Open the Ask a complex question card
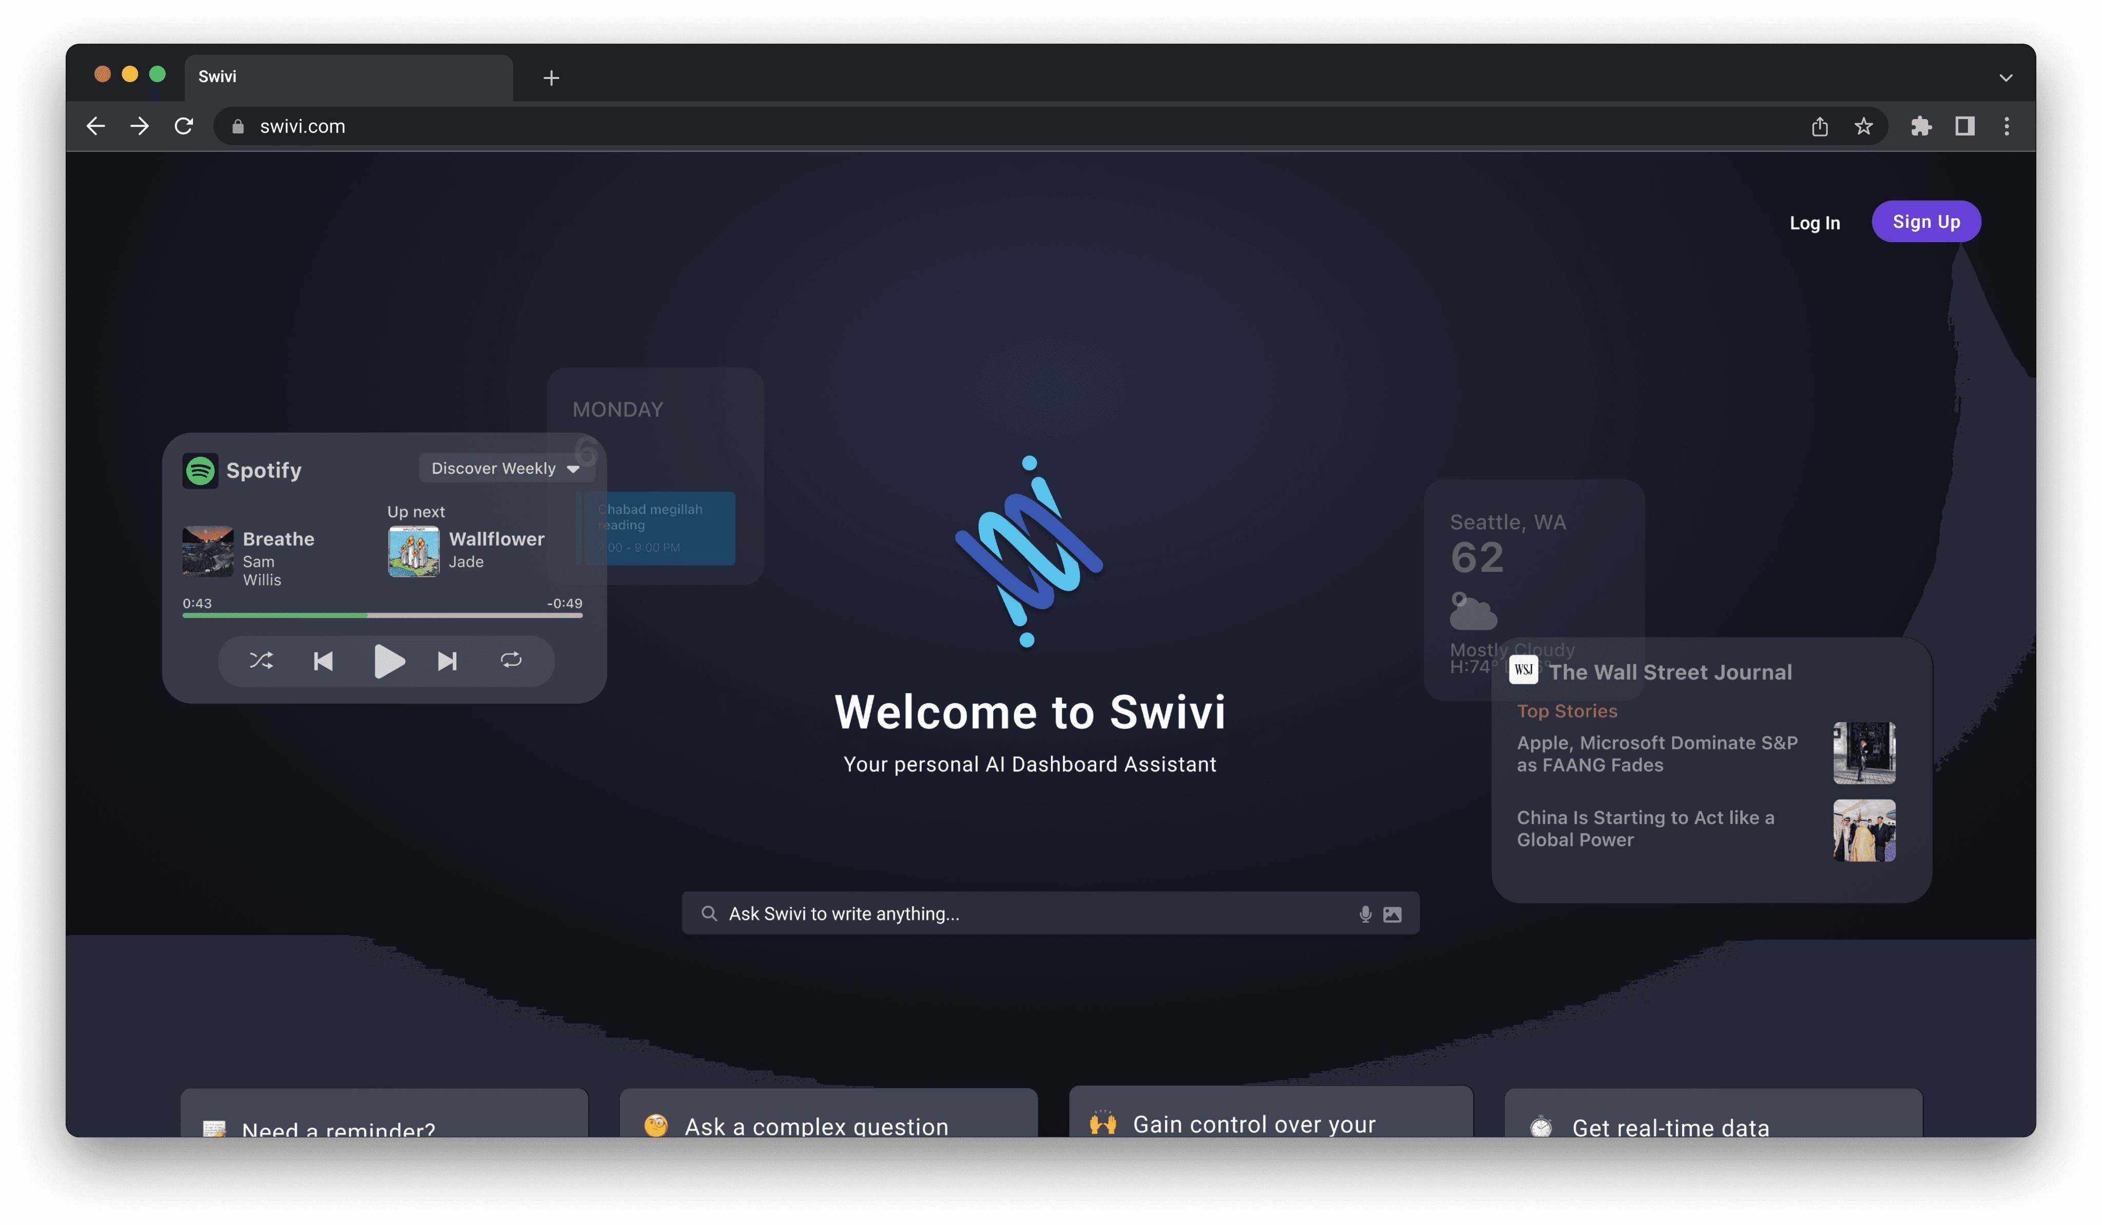The image size is (2102, 1225). pos(828,1113)
